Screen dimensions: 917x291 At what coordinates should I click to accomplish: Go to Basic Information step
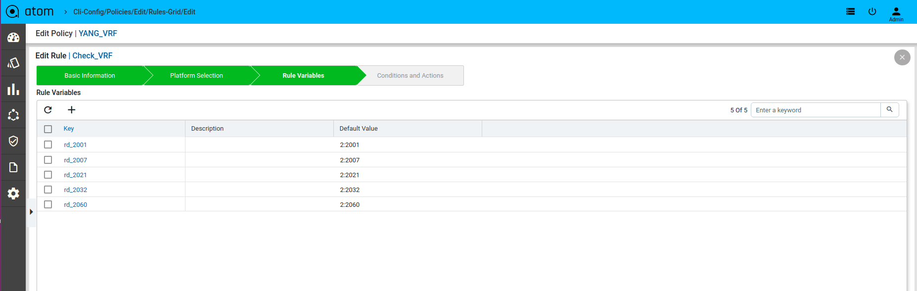(90, 76)
